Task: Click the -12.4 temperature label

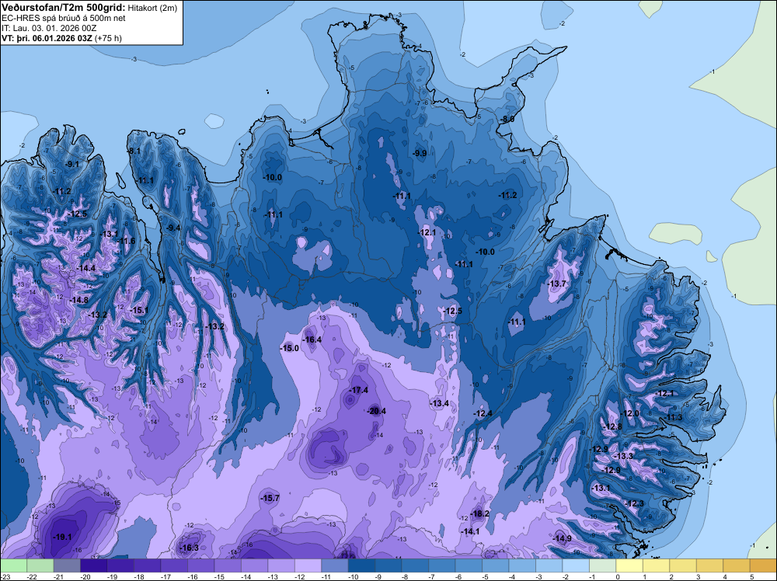Action: tap(483, 413)
